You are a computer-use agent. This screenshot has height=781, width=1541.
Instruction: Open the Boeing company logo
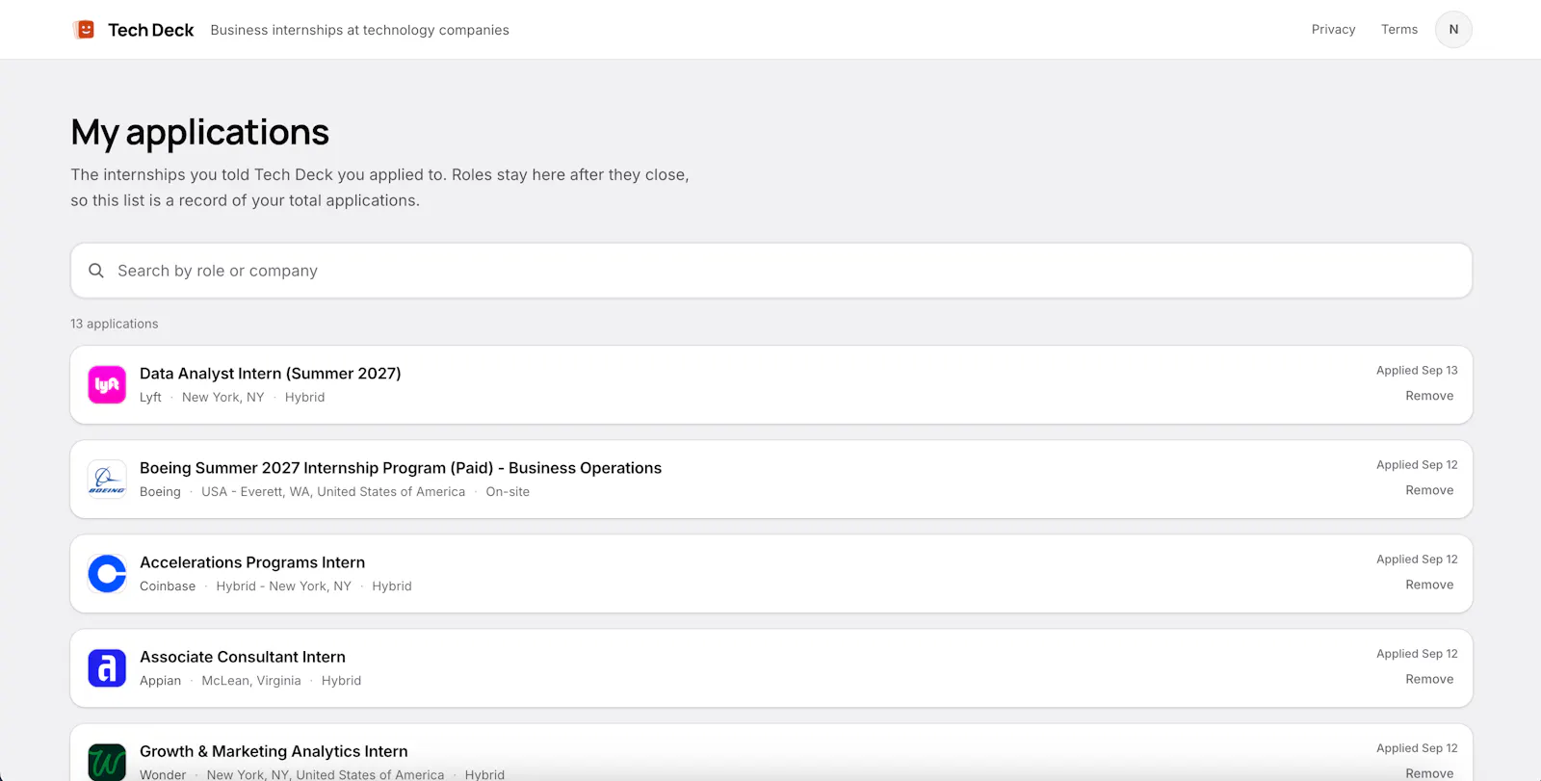click(x=107, y=480)
